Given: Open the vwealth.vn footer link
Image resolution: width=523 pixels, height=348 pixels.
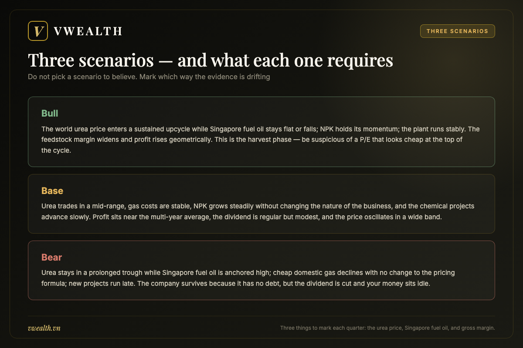Looking at the screenshot, I should [44, 328].
